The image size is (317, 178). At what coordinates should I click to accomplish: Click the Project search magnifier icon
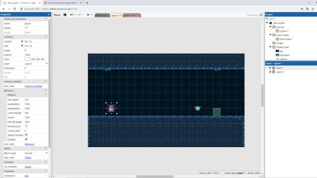(267, 19)
